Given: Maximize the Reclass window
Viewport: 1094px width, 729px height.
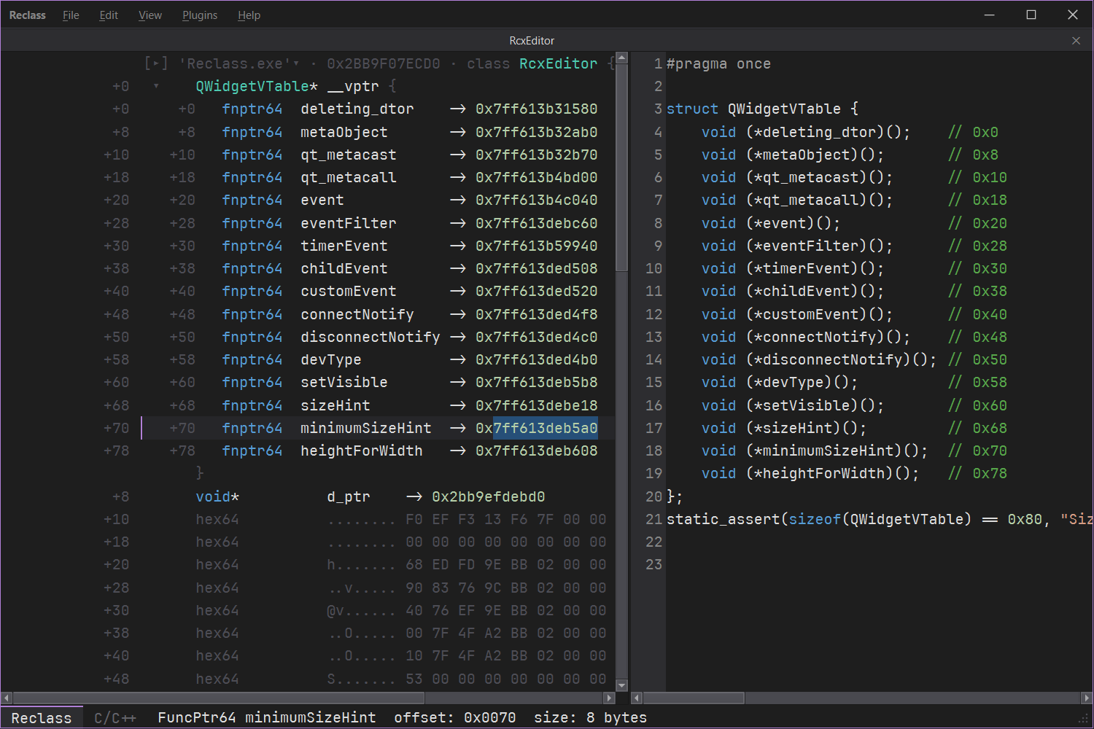Looking at the screenshot, I should pos(1031,15).
